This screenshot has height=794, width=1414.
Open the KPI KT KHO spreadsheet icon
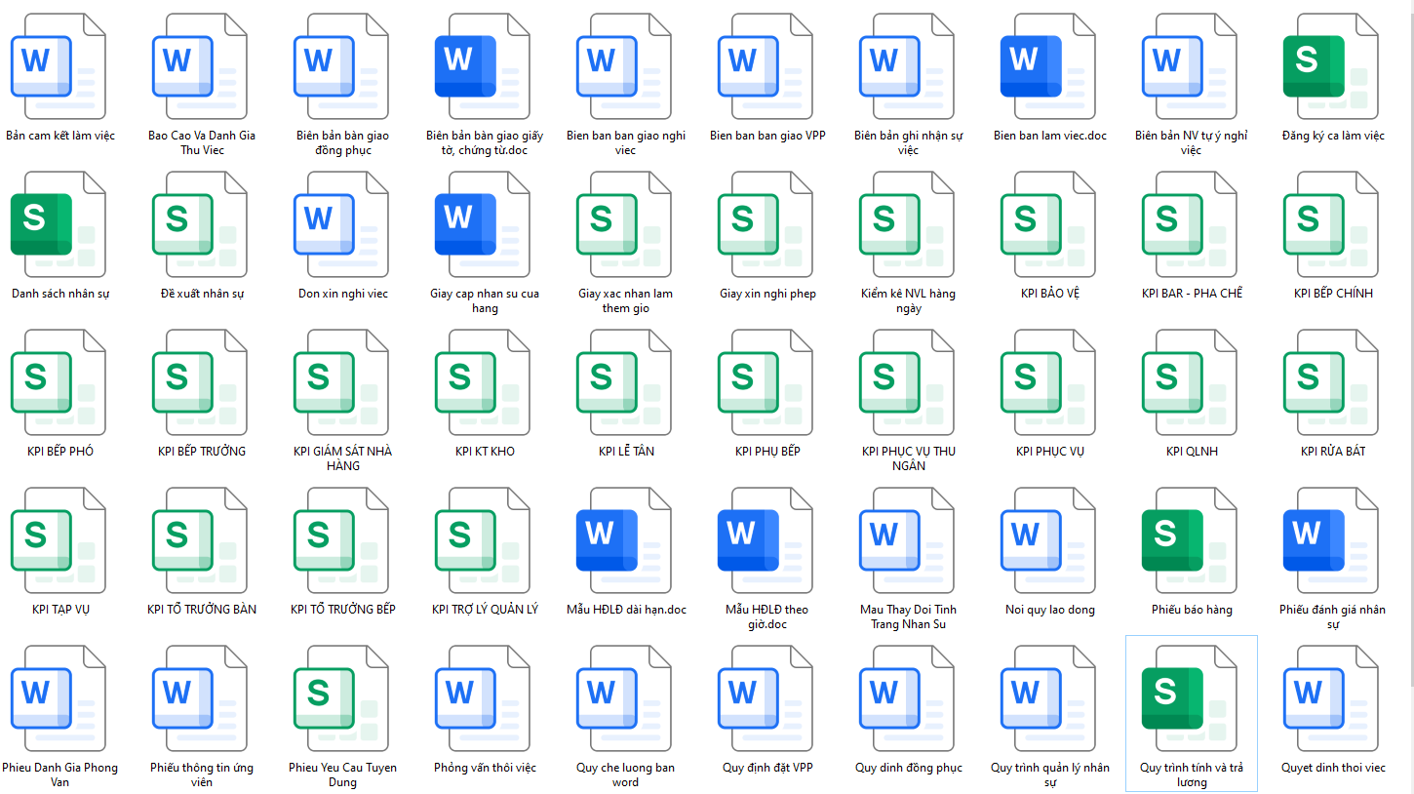482,382
